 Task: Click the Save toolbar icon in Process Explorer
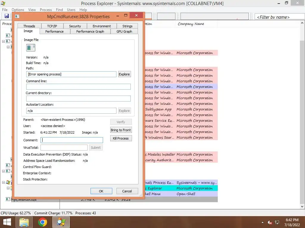pyautogui.click(x=7, y=16)
